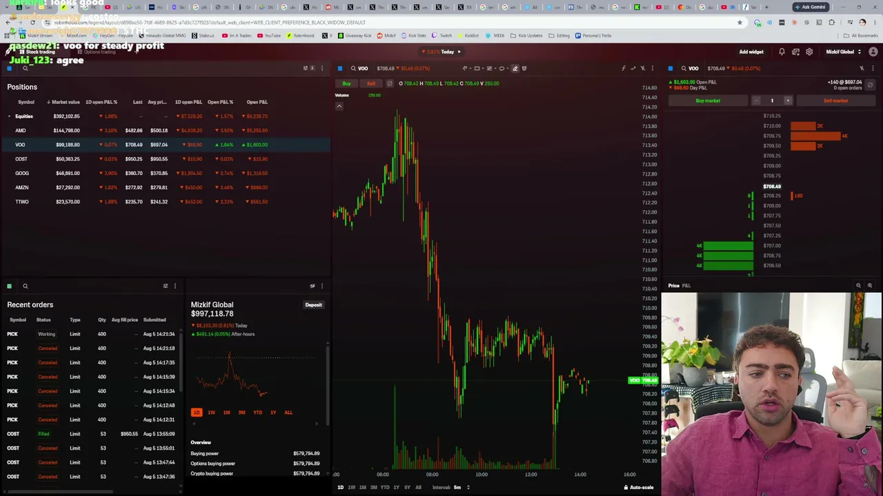This screenshot has height=496, width=883.
Task: Change the VOO chart blue color link
Action: coord(339,68)
